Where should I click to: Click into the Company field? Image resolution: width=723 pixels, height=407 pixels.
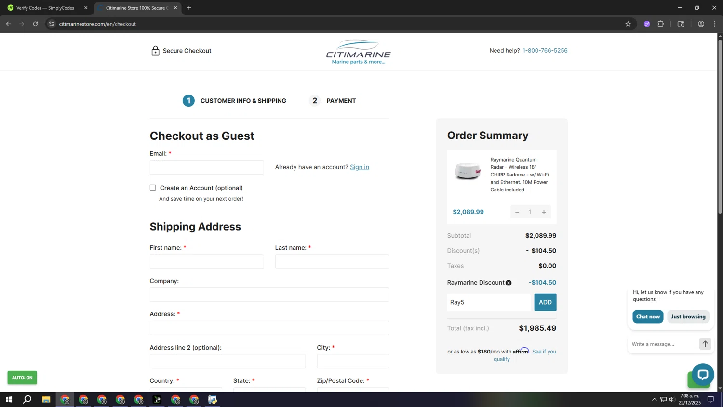click(269, 295)
